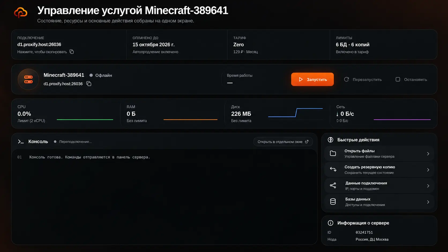
Task: Click the Россия, ДЦ Москва node value
Action: click(x=372, y=239)
